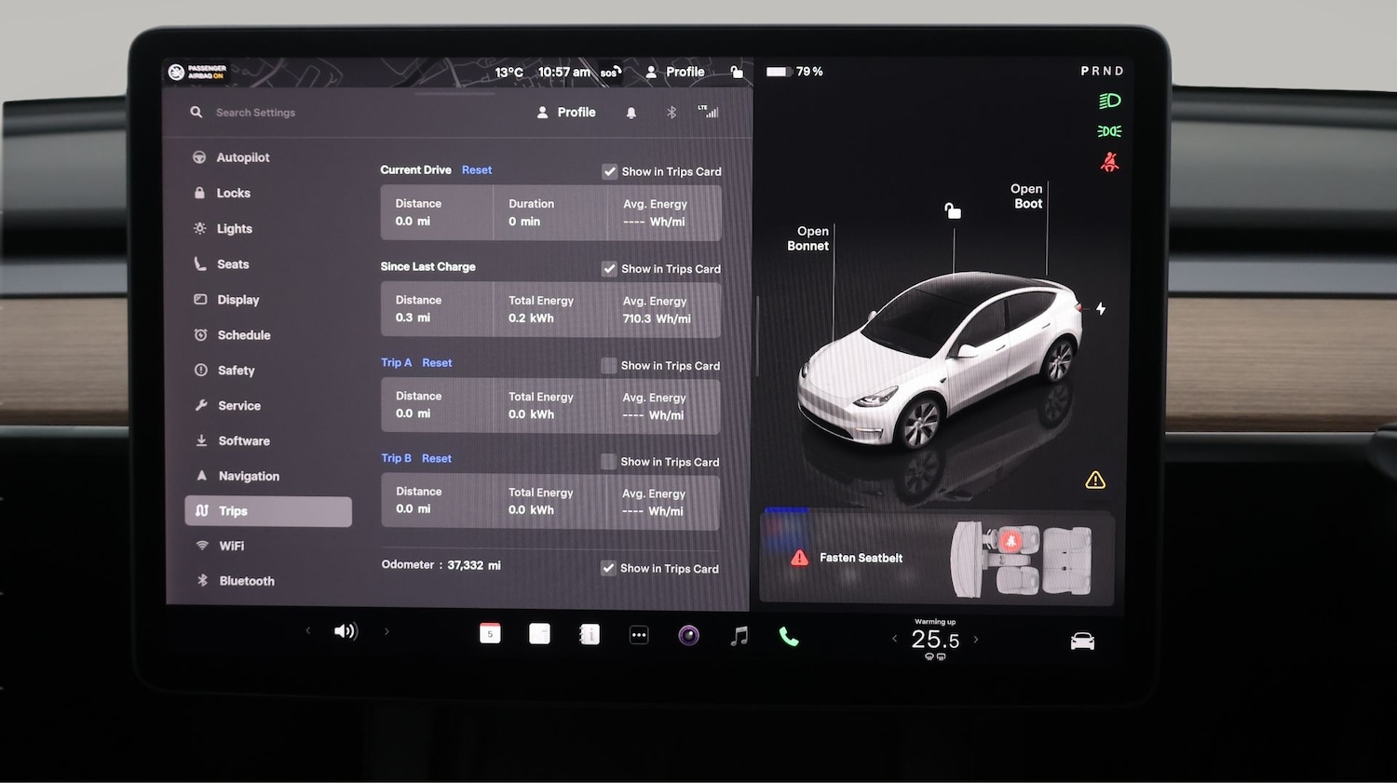Tap the SOS indicator on the status bar
Screen dimensions: 1397x783
coord(610,72)
